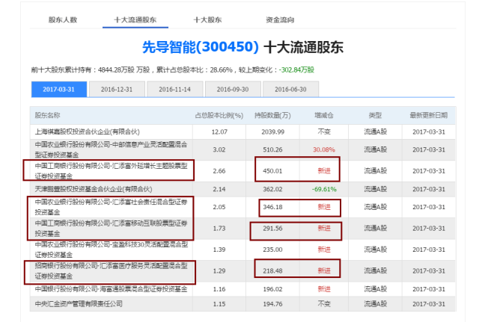Click the 30.08% increase value
This screenshot has height=322, width=479.
coord(324,149)
